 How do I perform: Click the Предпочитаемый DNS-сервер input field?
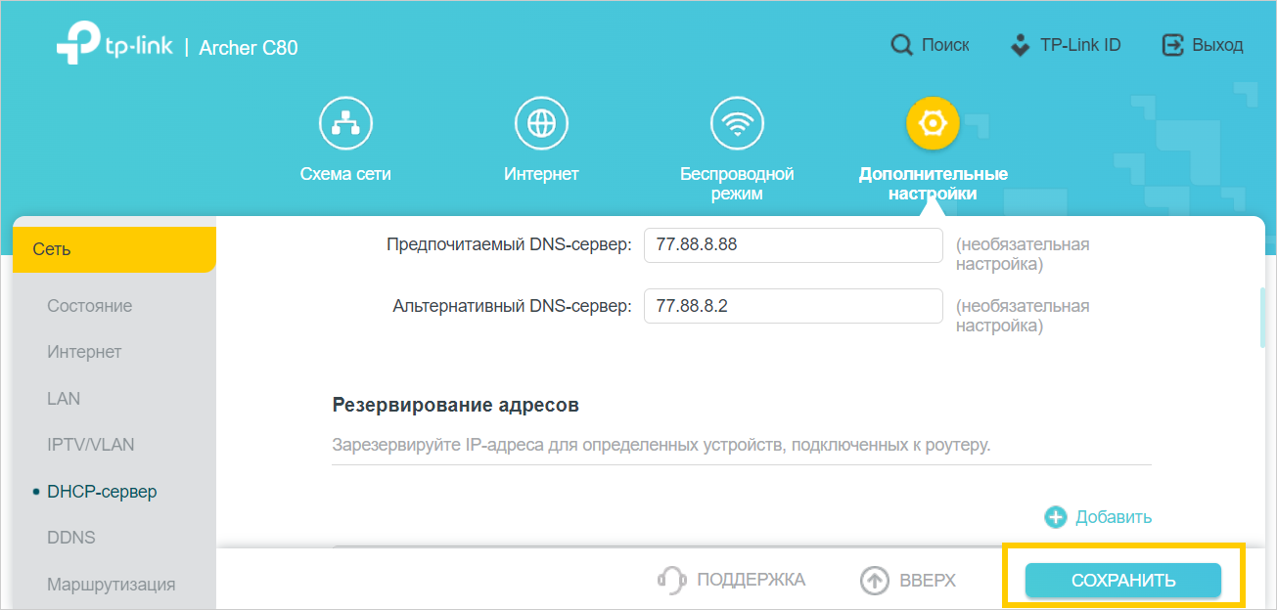pyautogui.click(x=793, y=245)
